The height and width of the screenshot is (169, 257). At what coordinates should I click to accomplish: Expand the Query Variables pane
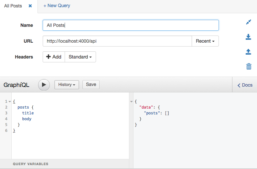pyautogui.click(x=31, y=164)
